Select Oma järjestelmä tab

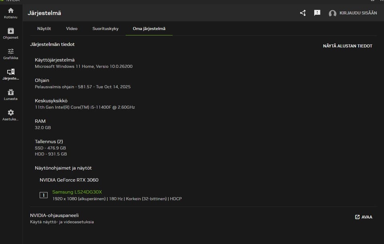tap(149, 29)
